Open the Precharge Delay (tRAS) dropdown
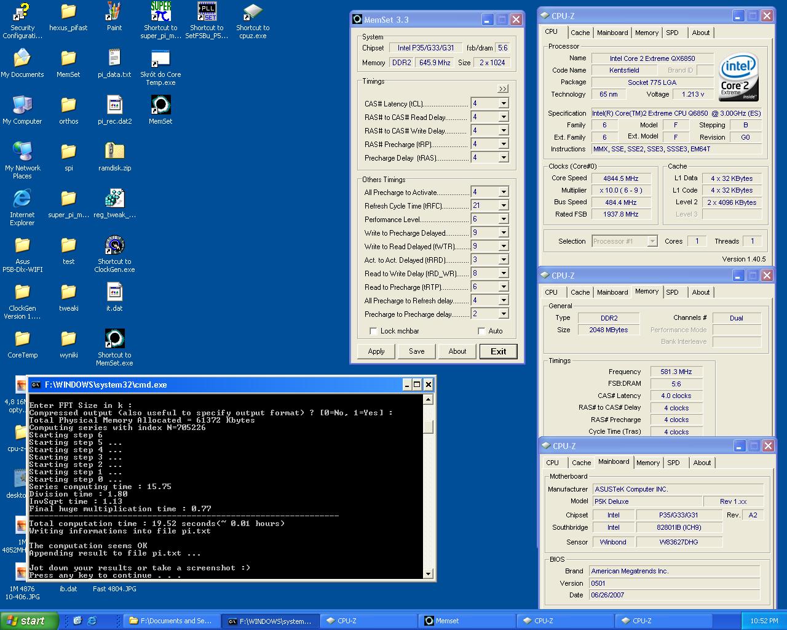This screenshot has height=630, width=787. click(x=504, y=157)
